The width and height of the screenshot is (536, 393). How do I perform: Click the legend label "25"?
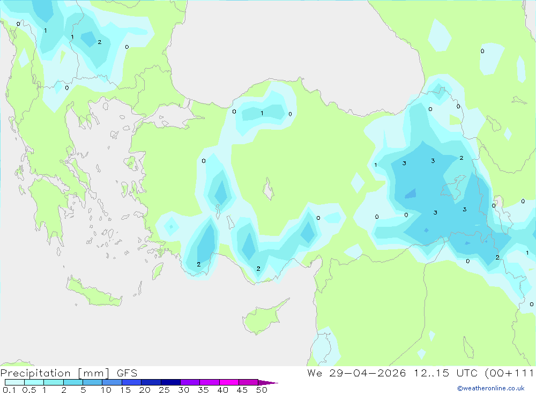click(164, 390)
